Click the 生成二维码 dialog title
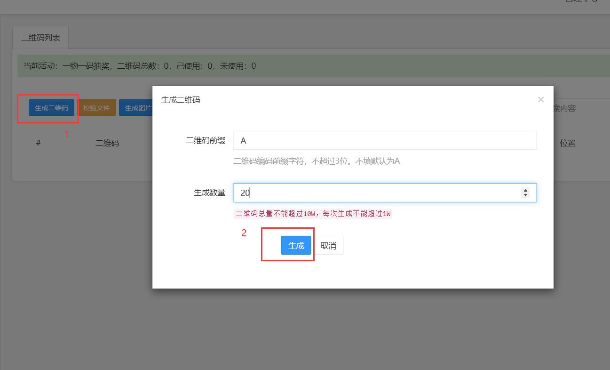Viewport: 610px width, 370px height. tap(181, 100)
